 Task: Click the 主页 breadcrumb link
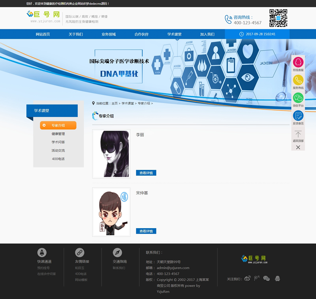(x=115, y=103)
